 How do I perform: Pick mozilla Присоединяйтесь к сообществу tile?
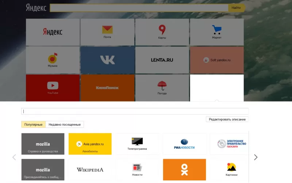pyautogui.click(x=43, y=169)
